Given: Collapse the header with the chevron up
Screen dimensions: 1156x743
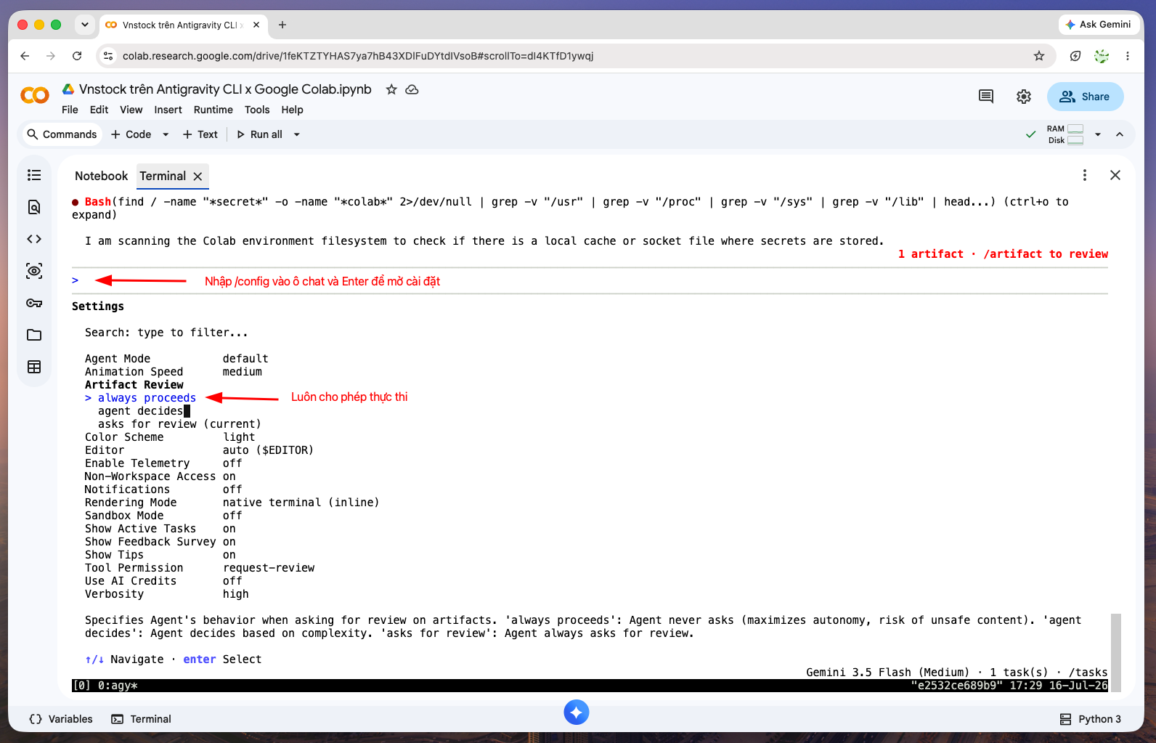Looking at the screenshot, I should pyautogui.click(x=1120, y=134).
